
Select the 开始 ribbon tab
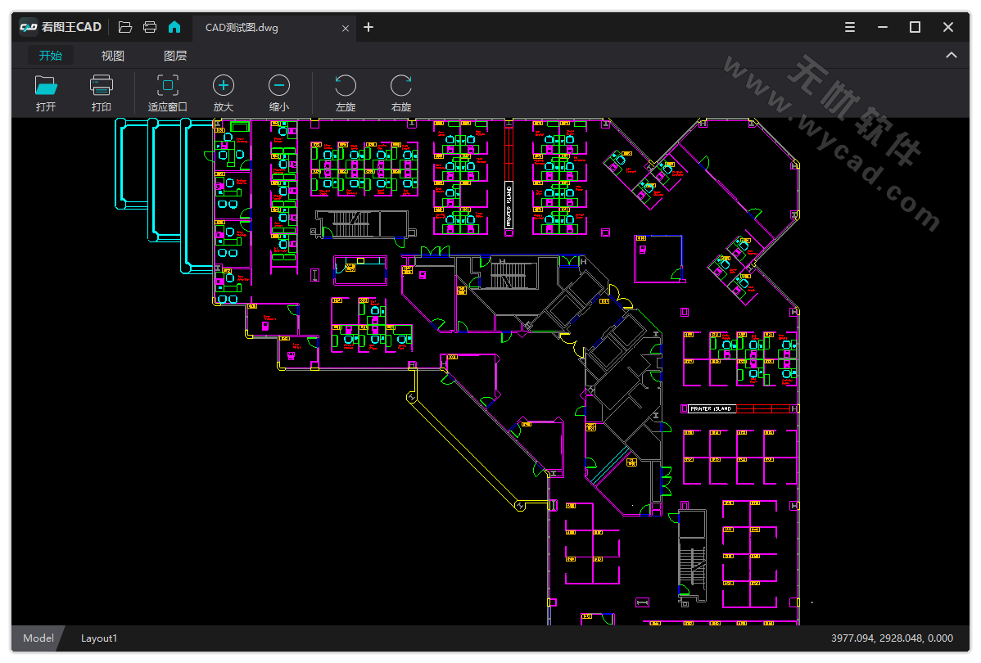51,56
